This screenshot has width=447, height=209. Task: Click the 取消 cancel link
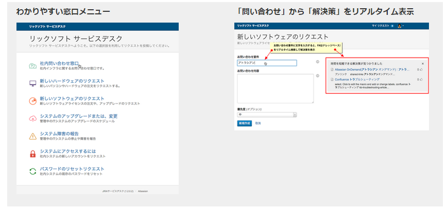(258, 124)
